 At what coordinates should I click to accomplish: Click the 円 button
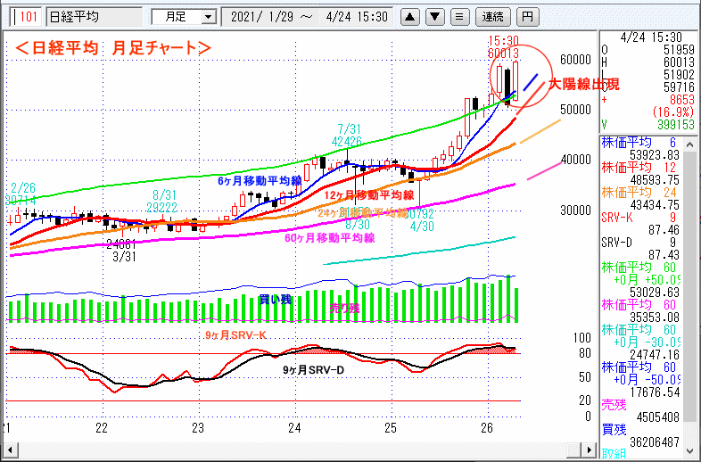[528, 17]
